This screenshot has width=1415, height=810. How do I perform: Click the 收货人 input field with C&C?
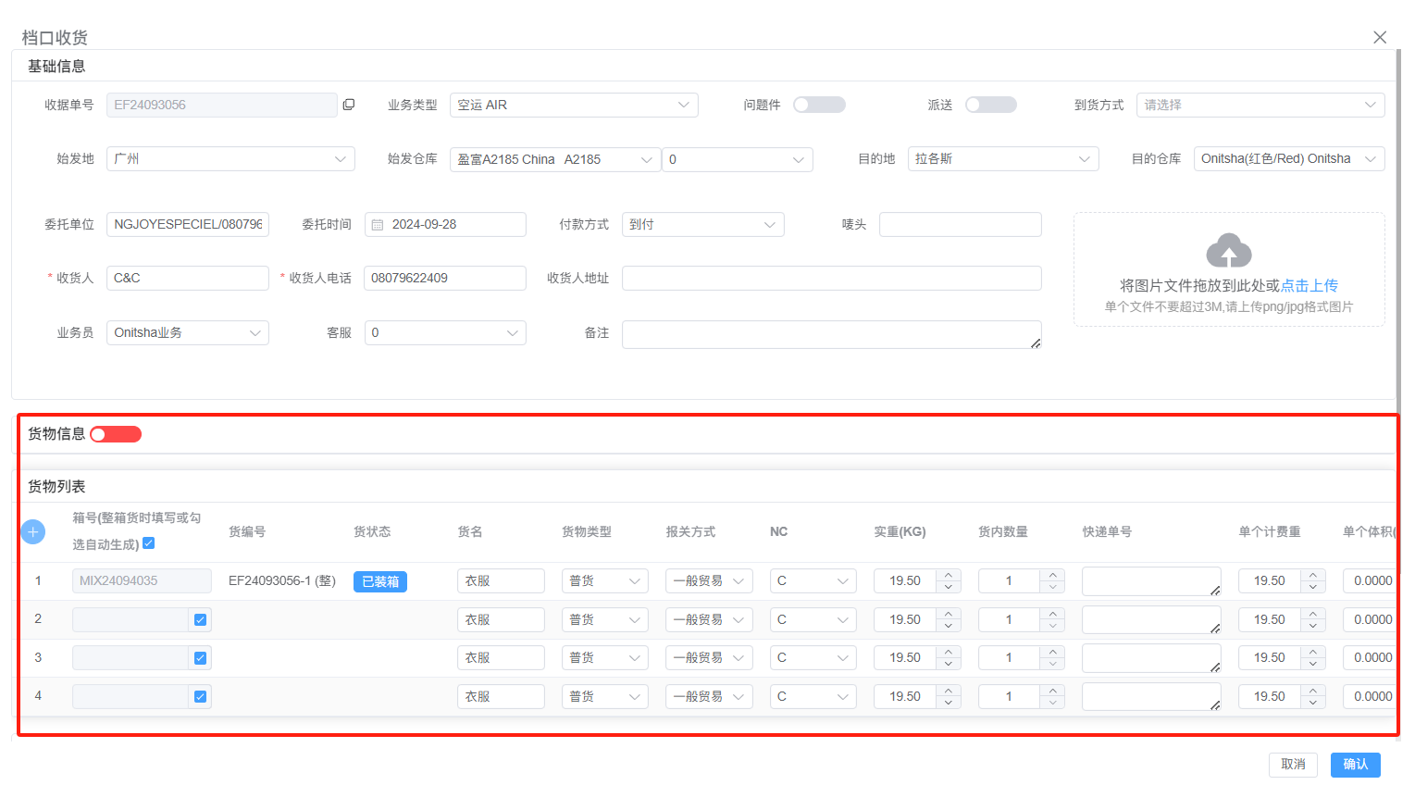(188, 279)
